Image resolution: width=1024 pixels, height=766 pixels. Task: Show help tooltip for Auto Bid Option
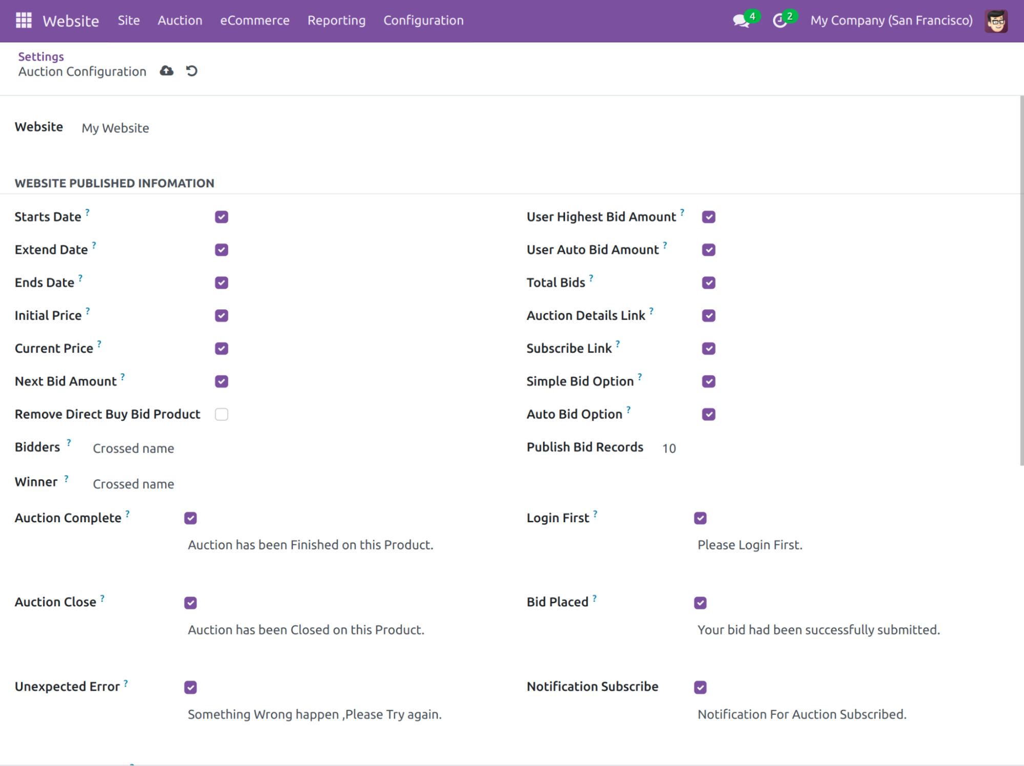629,410
